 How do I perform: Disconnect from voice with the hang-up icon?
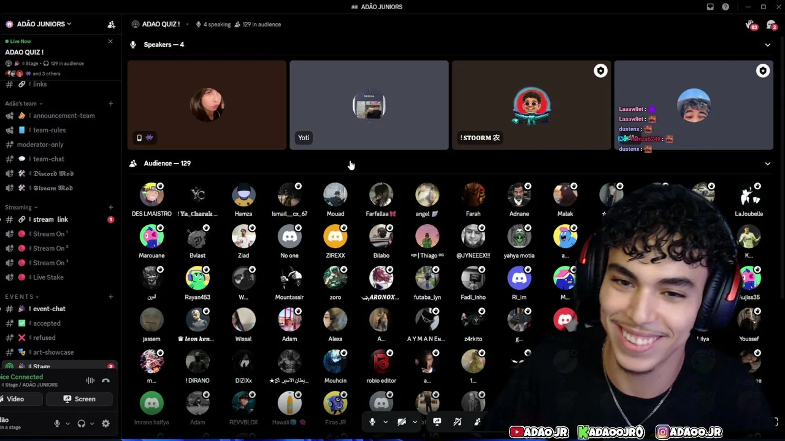click(x=105, y=380)
